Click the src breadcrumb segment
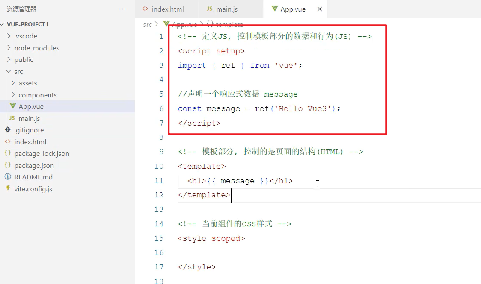The image size is (481, 284). [x=148, y=25]
